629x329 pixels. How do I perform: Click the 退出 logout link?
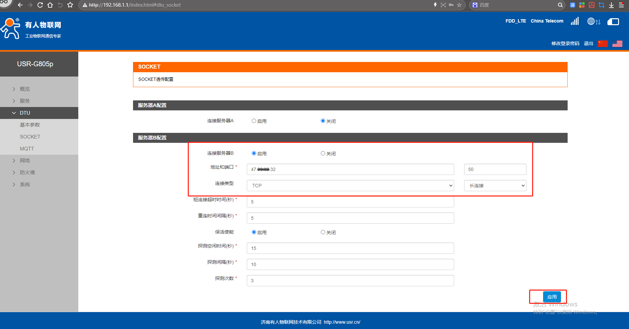589,43
